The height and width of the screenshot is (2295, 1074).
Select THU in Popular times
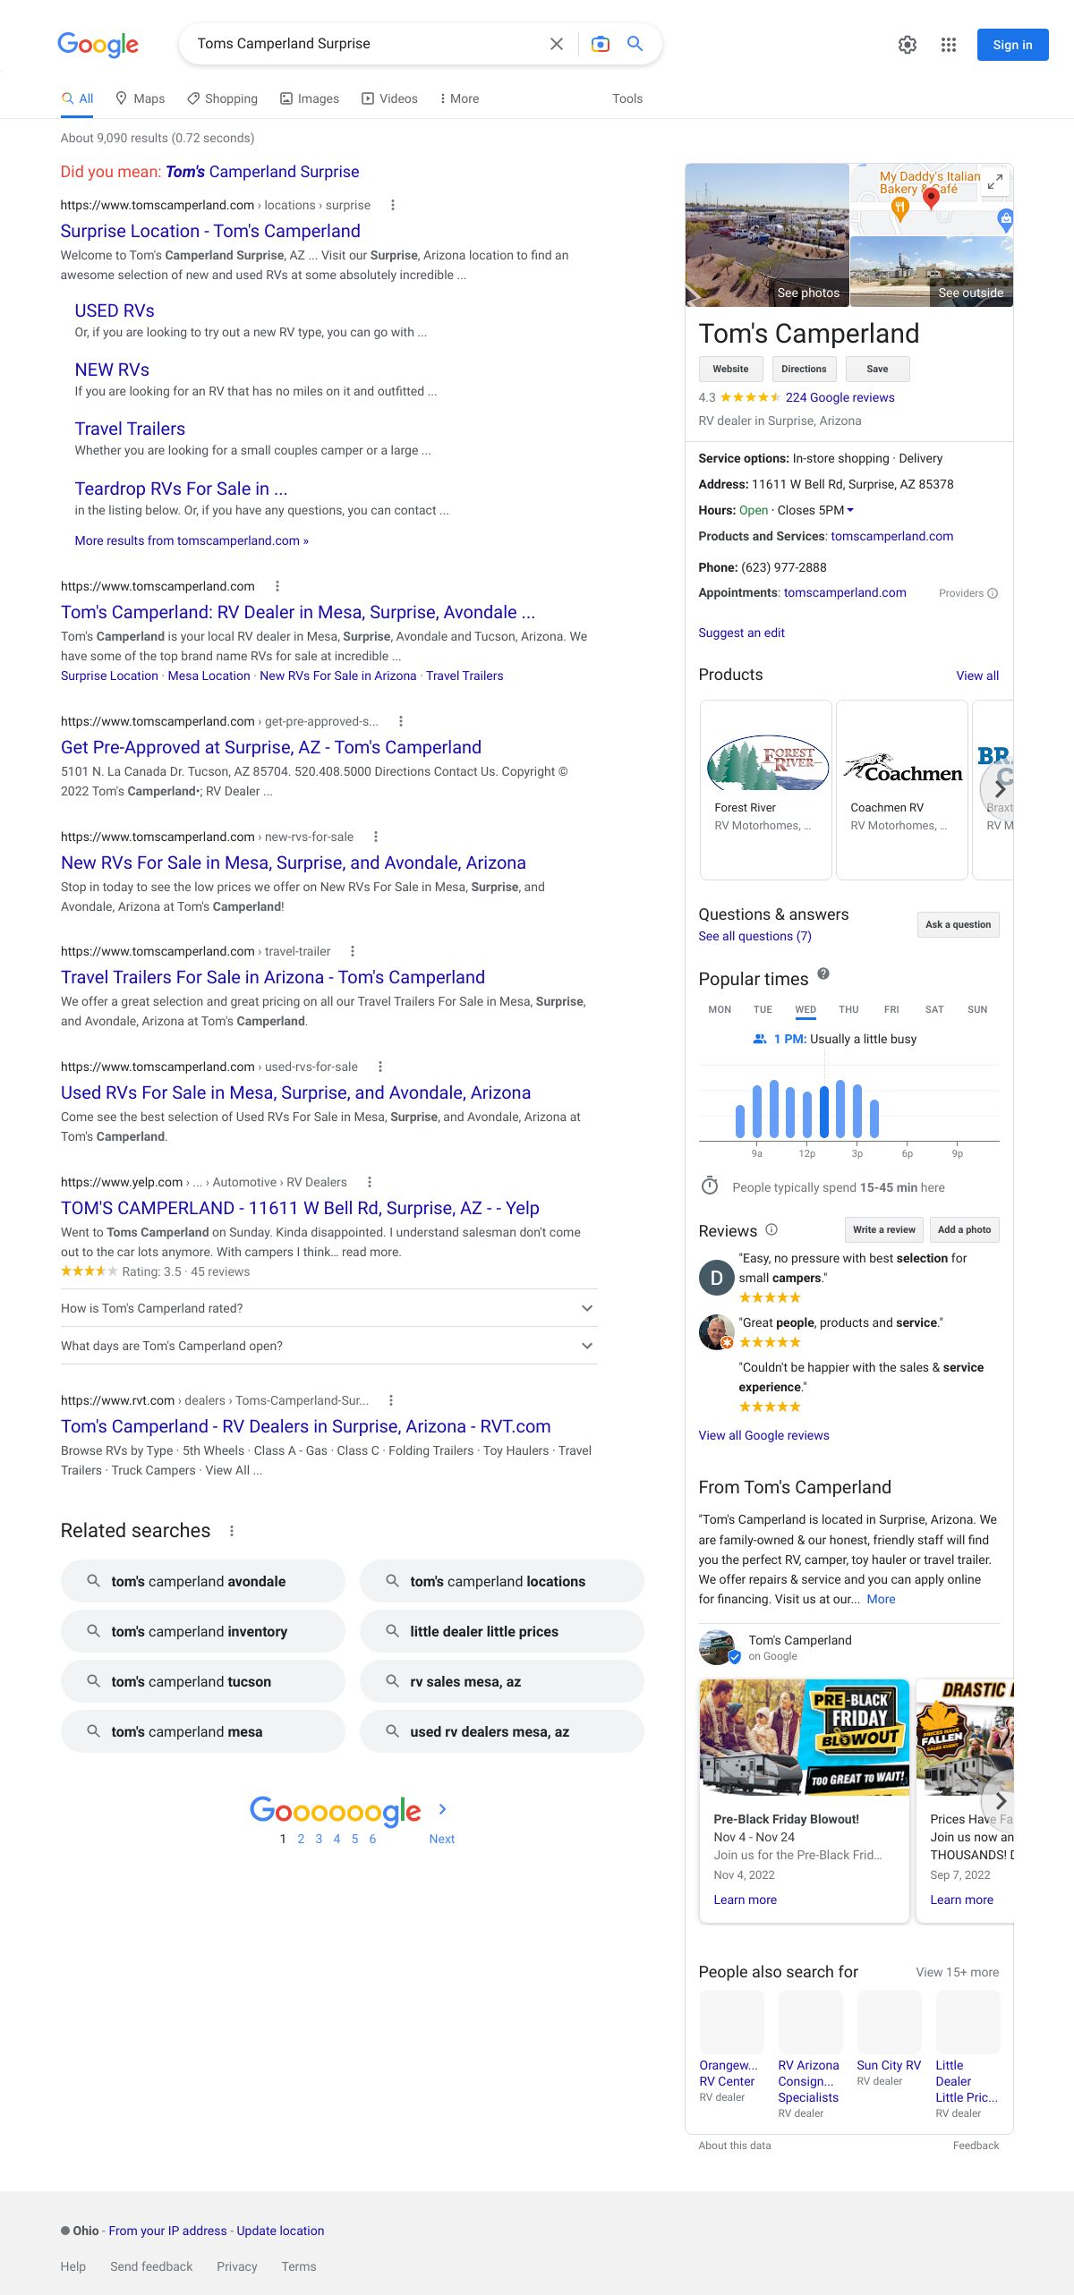[x=848, y=1009]
